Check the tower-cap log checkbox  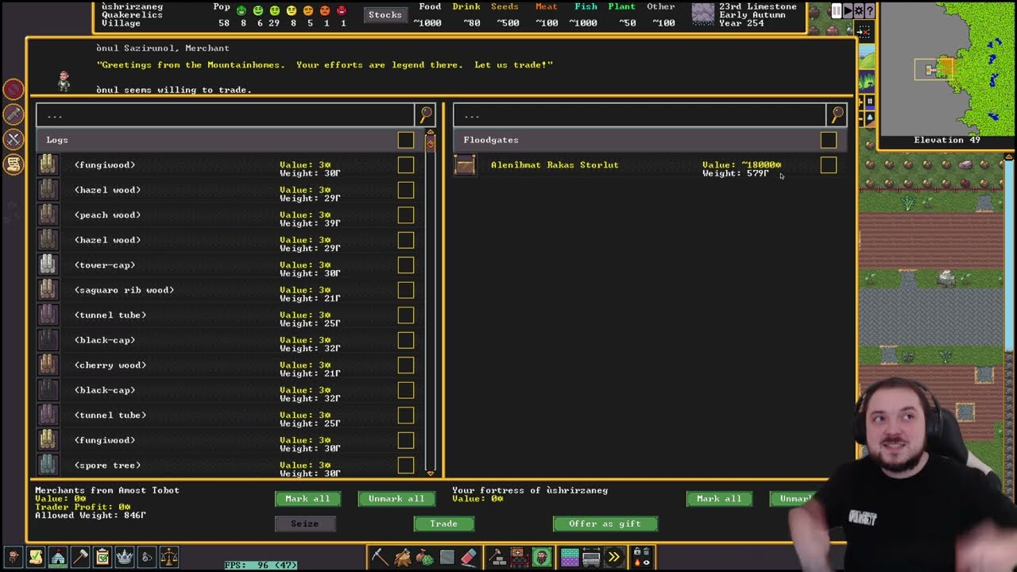pyautogui.click(x=406, y=265)
